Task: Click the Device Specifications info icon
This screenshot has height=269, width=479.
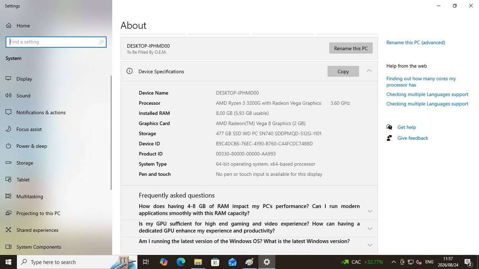Action: click(x=129, y=71)
